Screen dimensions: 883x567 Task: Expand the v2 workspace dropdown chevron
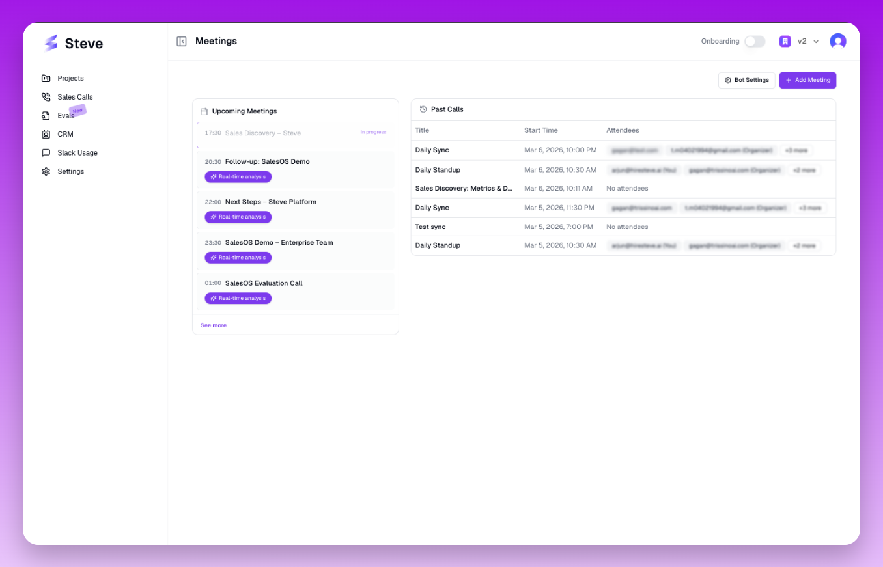[816, 42]
